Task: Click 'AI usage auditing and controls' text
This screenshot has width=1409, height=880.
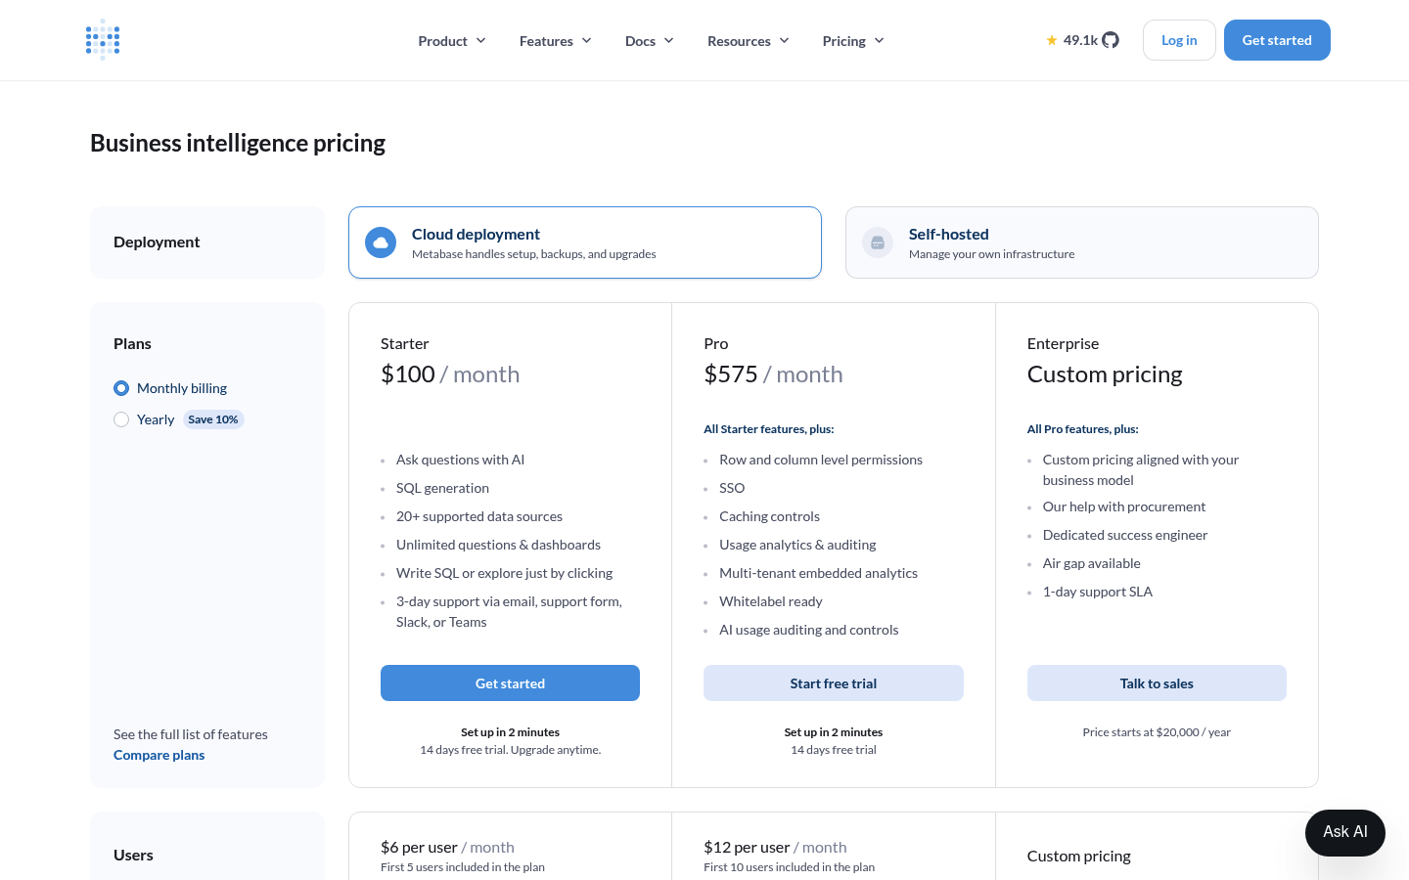Action: (809, 630)
